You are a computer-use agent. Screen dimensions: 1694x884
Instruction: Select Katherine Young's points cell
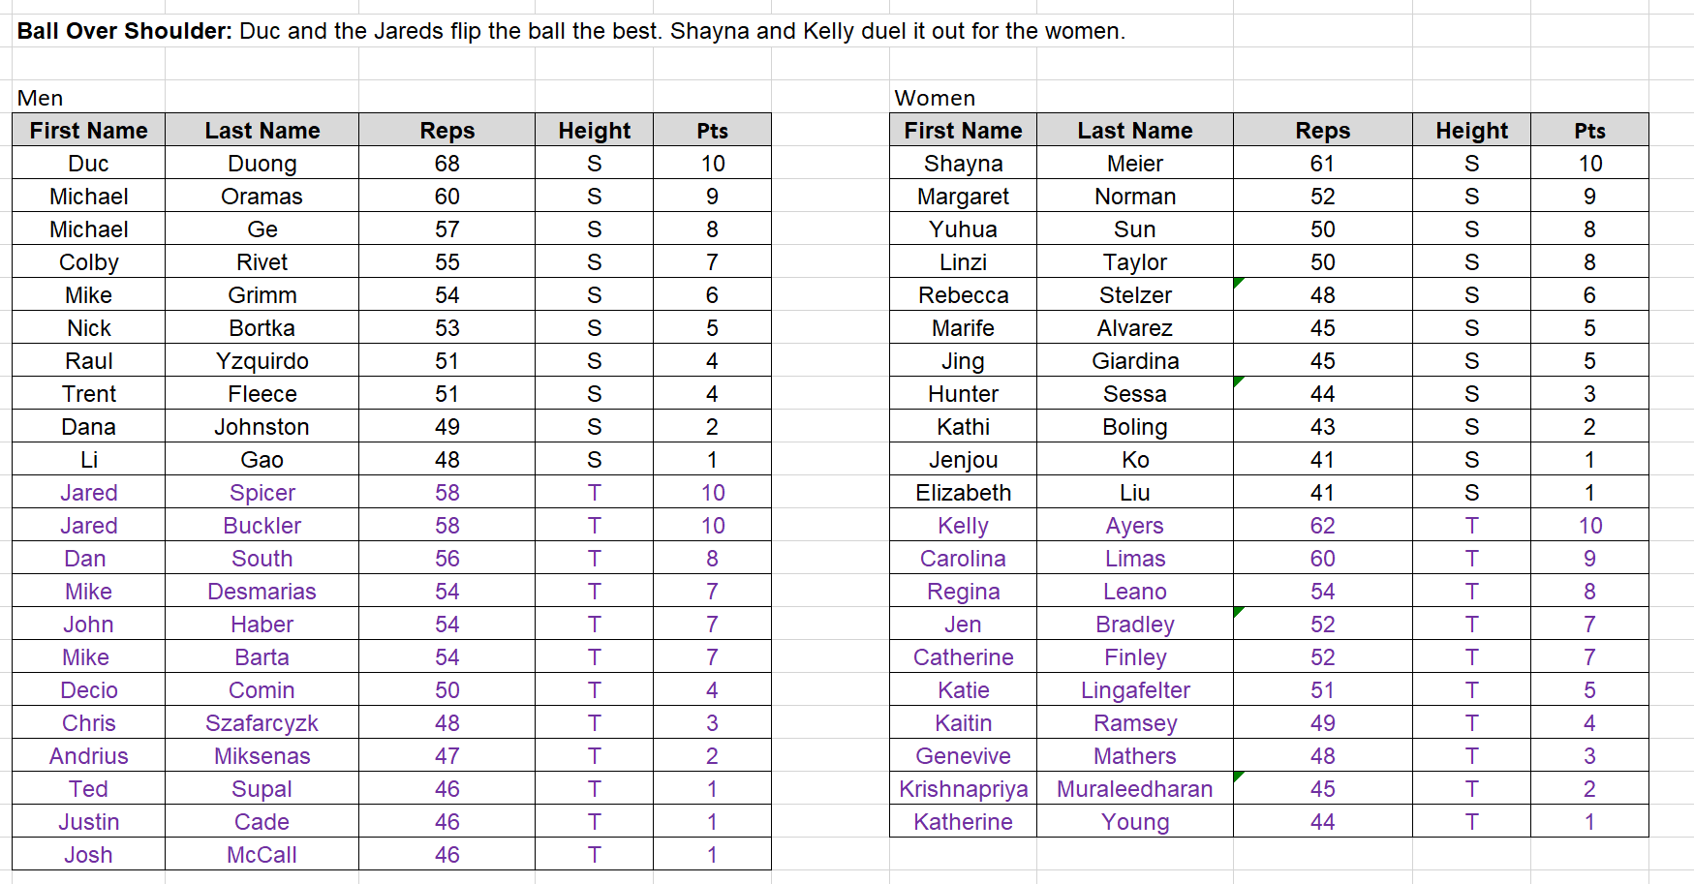click(1589, 821)
